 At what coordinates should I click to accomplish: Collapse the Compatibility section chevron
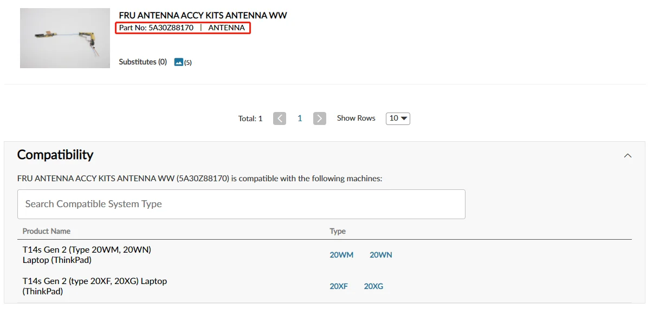(628, 156)
